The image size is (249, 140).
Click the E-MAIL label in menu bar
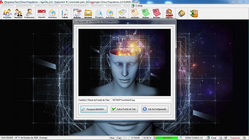(139, 6)
